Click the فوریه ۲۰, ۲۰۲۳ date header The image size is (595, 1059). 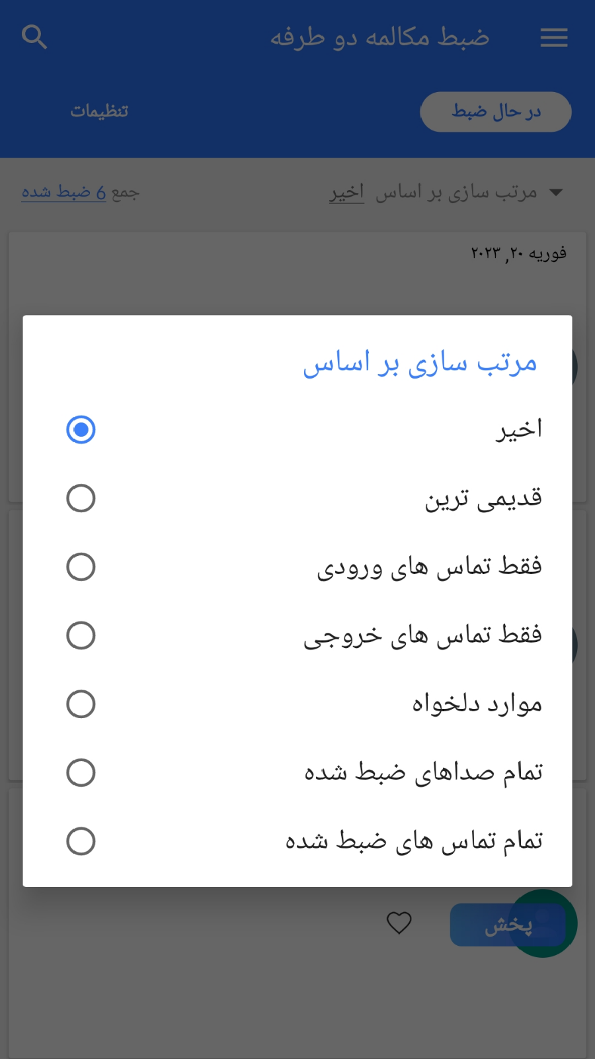[x=518, y=253]
